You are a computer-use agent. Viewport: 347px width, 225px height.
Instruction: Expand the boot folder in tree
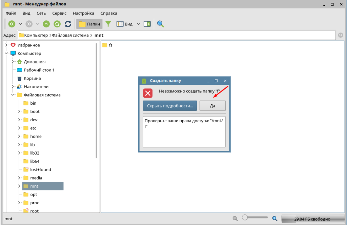pyautogui.click(x=19, y=111)
